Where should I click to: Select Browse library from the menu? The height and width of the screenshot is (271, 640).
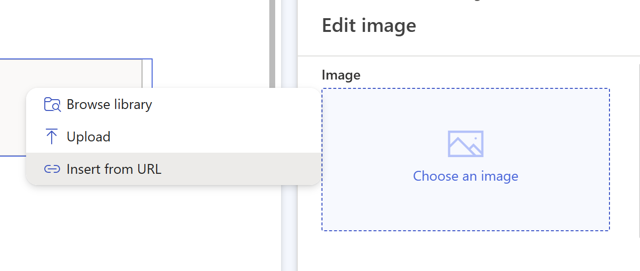click(109, 105)
